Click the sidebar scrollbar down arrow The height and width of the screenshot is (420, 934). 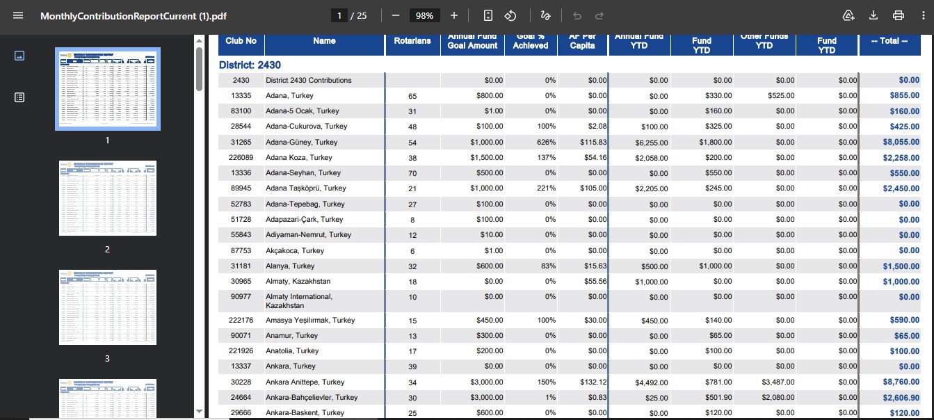pos(200,411)
